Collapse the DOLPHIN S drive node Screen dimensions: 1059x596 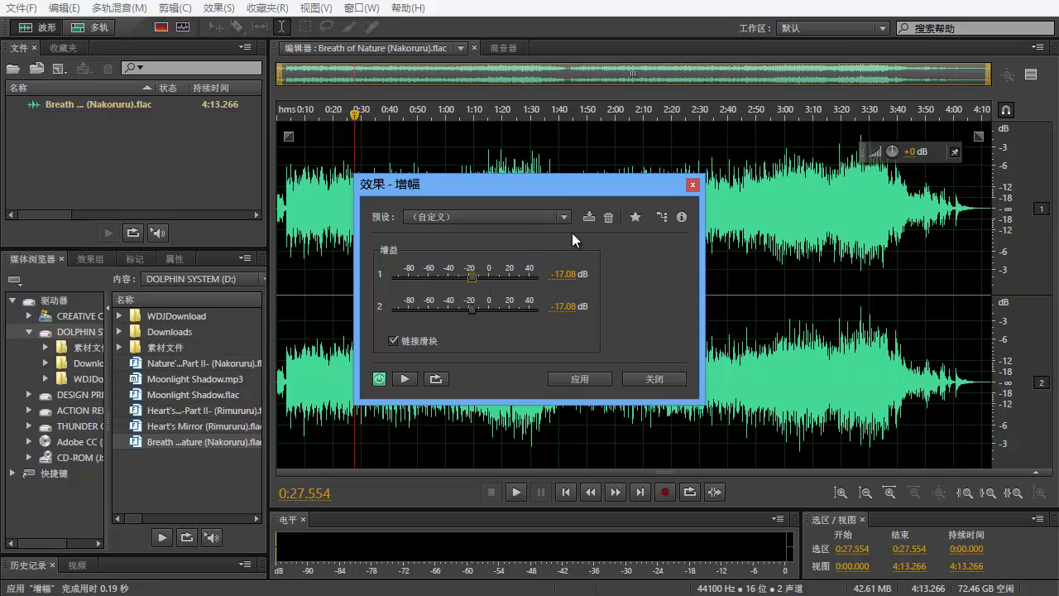[x=29, y=332]
